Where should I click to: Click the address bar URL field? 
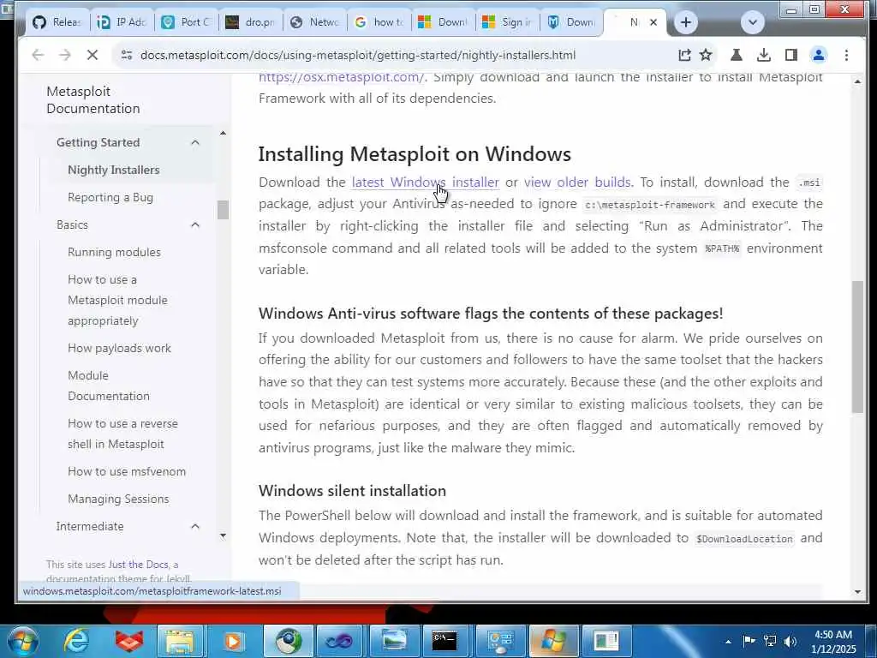point(358,55)
